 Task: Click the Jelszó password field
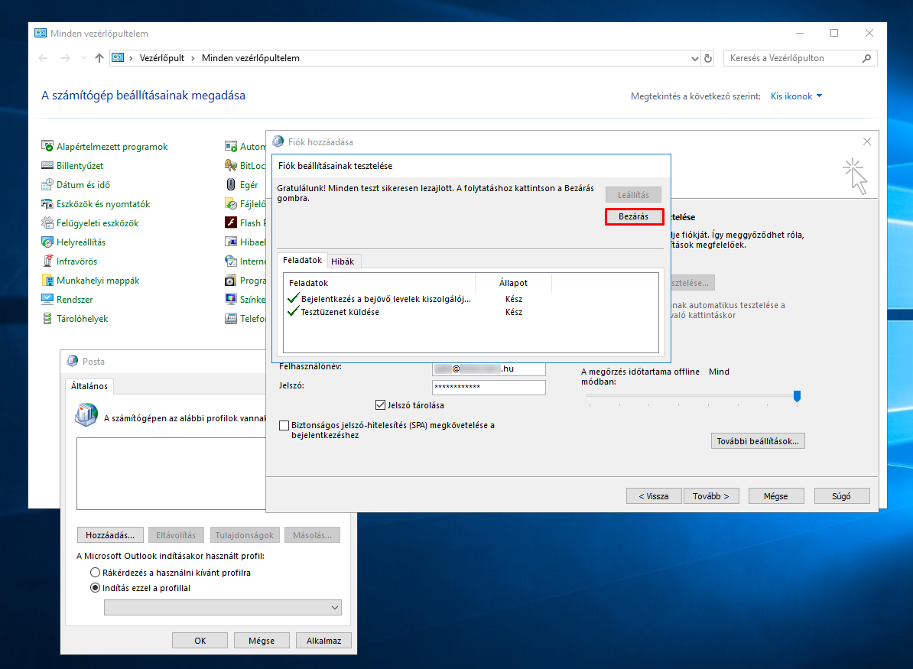pyautogui.click(x=489, y=387)
